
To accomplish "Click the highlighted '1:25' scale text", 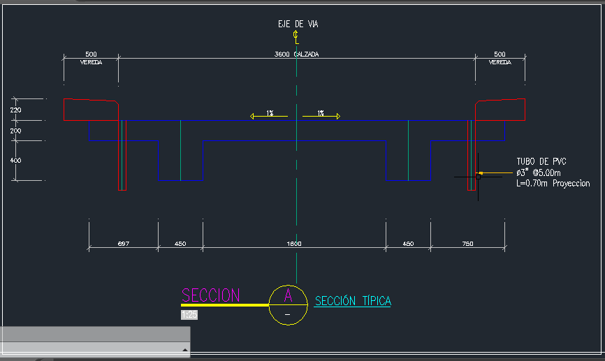I will click(x=189, y=315).
